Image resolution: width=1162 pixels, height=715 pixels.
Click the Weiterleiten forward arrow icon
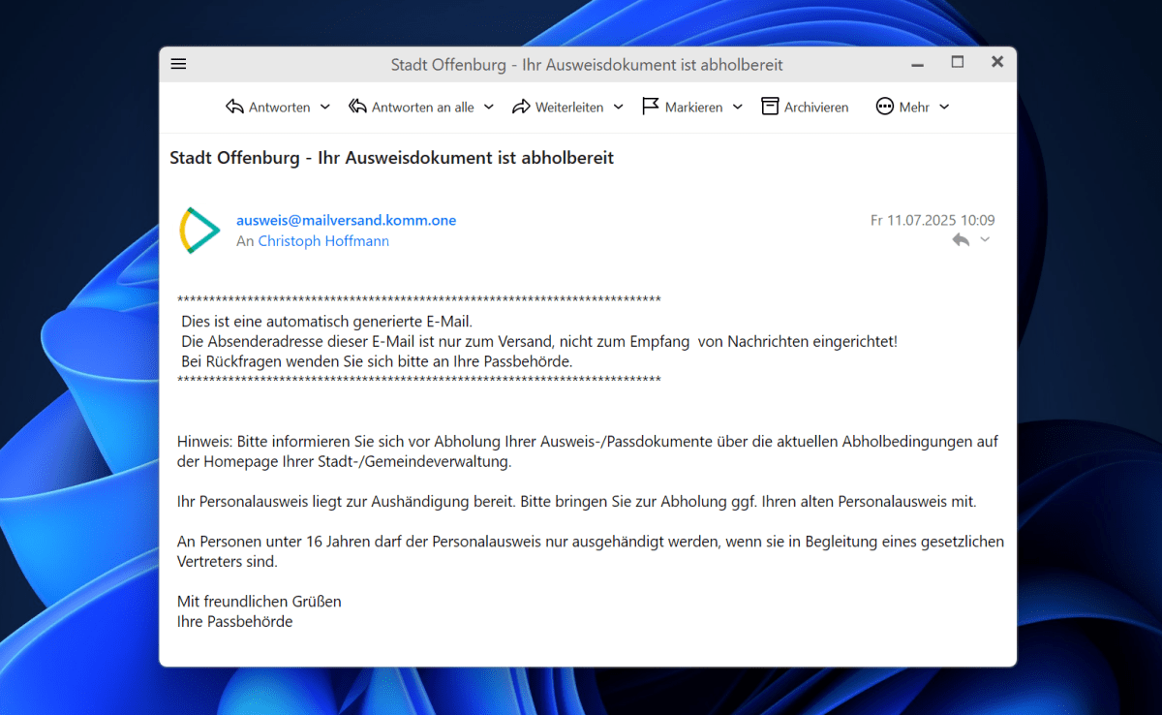(x=521, y=107)
